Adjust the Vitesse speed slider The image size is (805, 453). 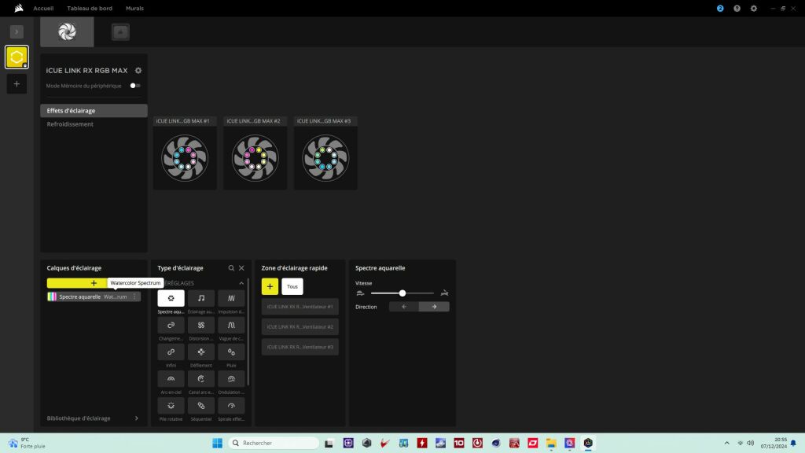pyautogui.click(x=402, y=293)
